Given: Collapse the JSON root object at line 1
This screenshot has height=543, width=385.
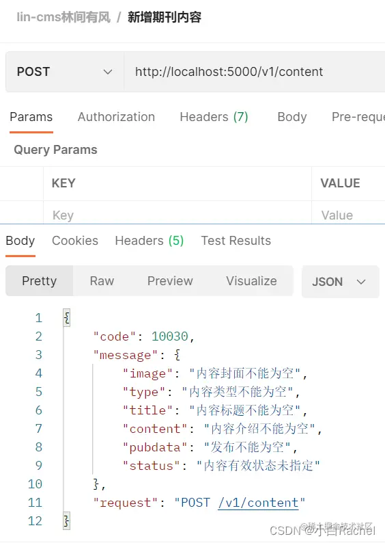Looking at the screenshot, I should point(67,317).
